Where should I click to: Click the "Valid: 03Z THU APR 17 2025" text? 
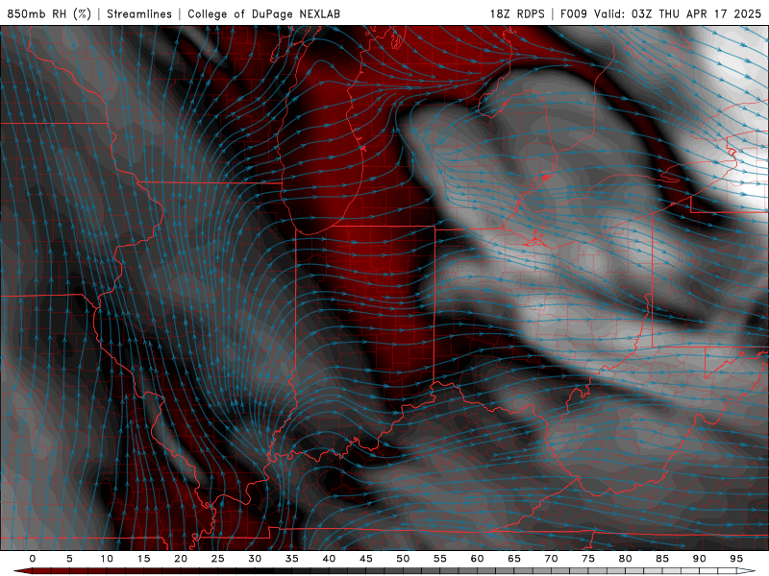point(678,13)
